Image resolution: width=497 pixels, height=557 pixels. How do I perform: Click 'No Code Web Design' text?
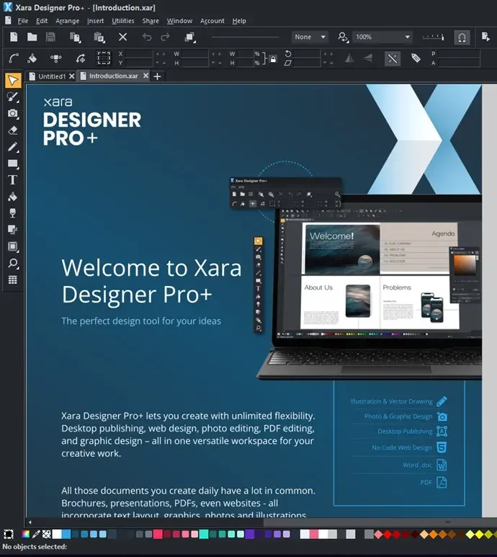point(402,447)
